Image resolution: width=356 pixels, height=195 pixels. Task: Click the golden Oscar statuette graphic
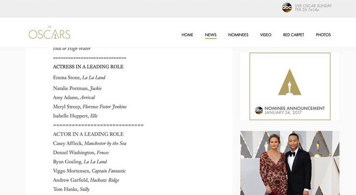coord(289,82)
